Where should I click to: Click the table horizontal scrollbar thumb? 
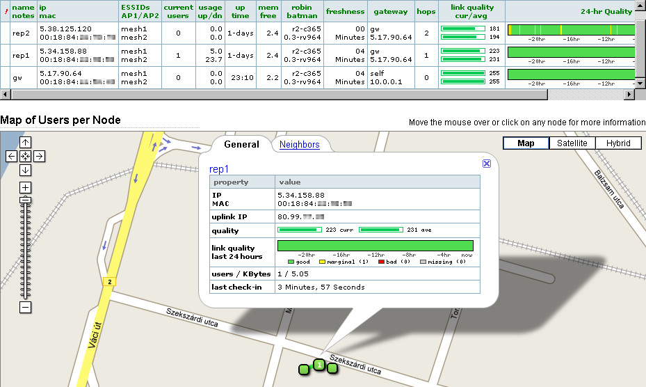click(280, 95)
